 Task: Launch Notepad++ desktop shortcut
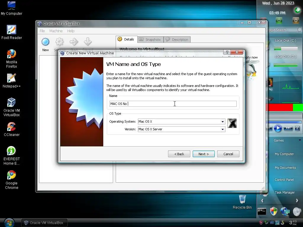point(12,81)
